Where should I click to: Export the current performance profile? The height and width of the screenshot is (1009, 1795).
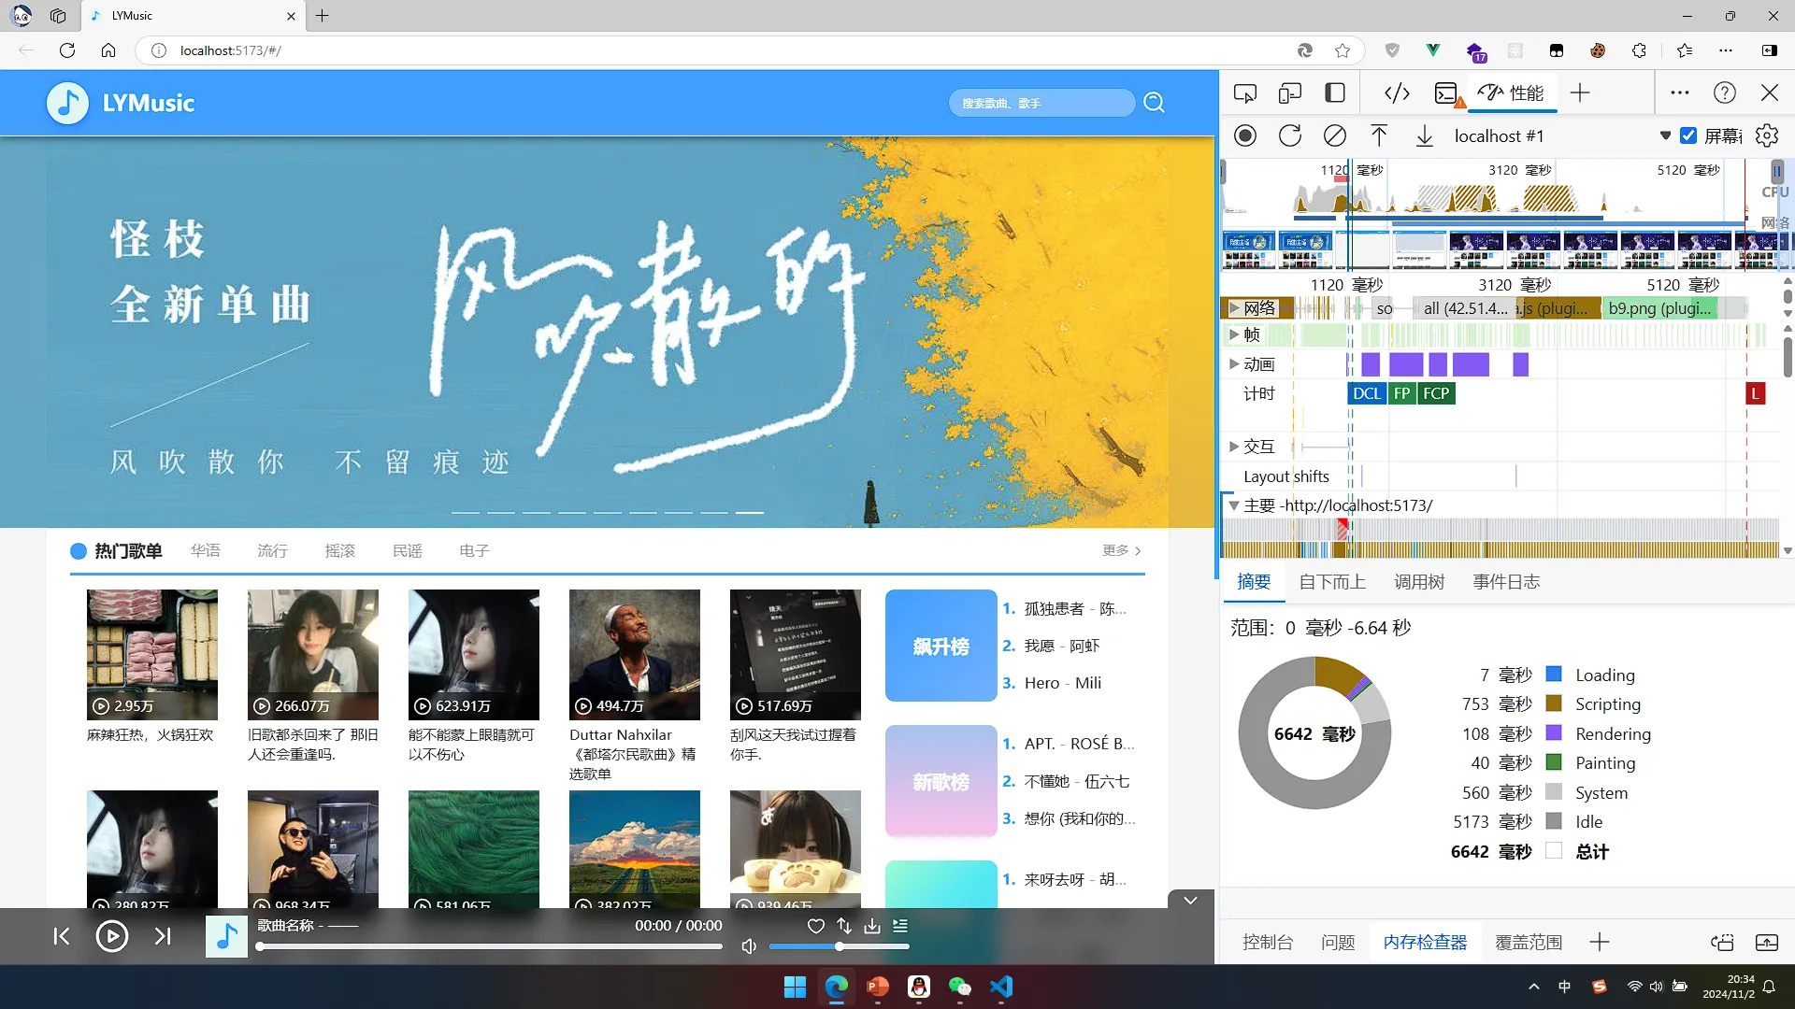pos(1424,135)
